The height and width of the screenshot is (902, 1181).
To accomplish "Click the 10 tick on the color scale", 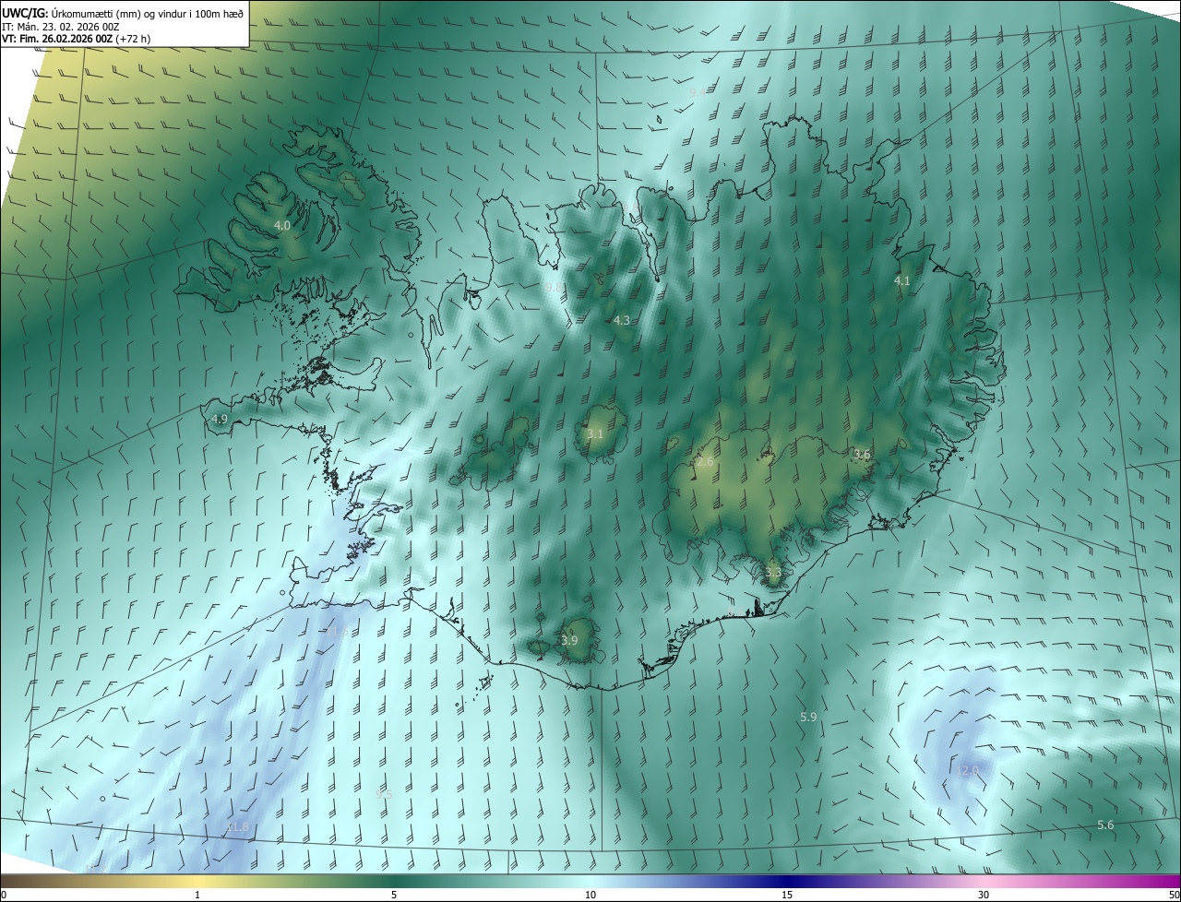I will tap(590, 895).
